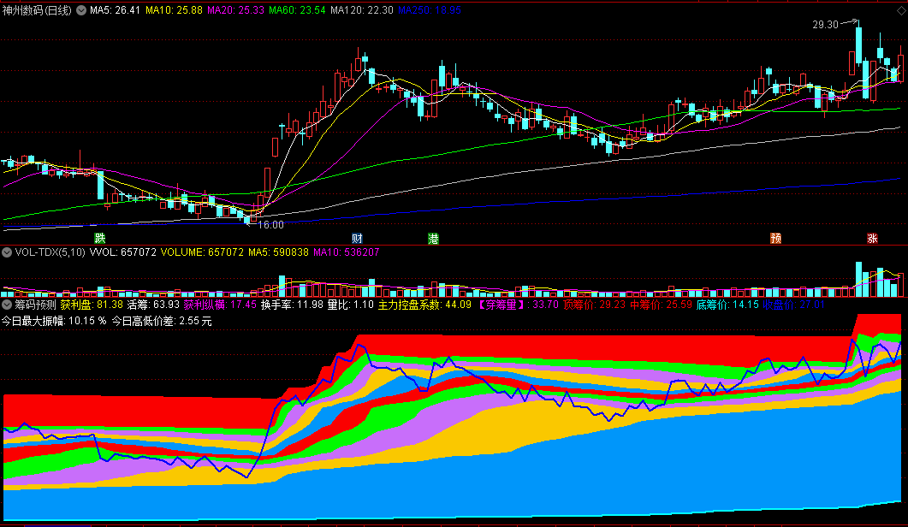Click the cyan 底筹价: 14.15 value
908x527 pixels.
(727, 305)
